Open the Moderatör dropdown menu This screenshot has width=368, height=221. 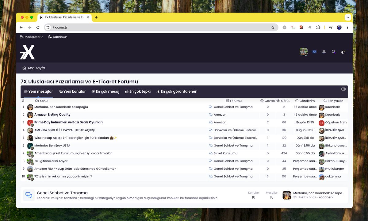coord(31,37)
